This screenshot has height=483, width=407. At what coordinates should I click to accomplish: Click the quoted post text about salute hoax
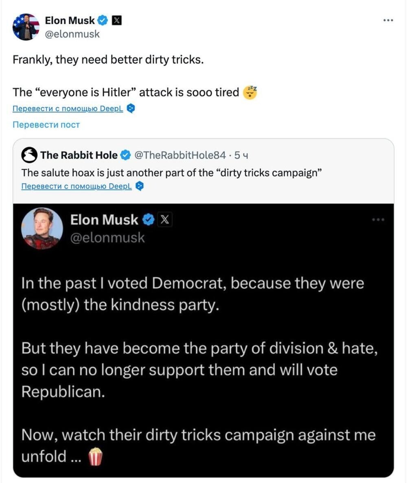[x=171, y=173]
